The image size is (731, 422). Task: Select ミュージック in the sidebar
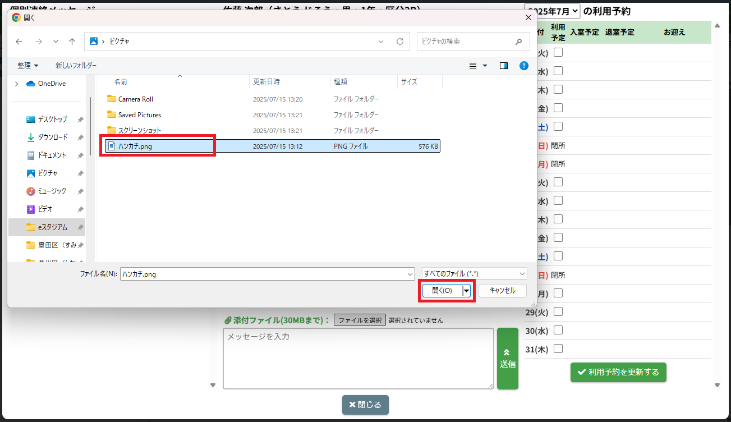coord(52,191)
